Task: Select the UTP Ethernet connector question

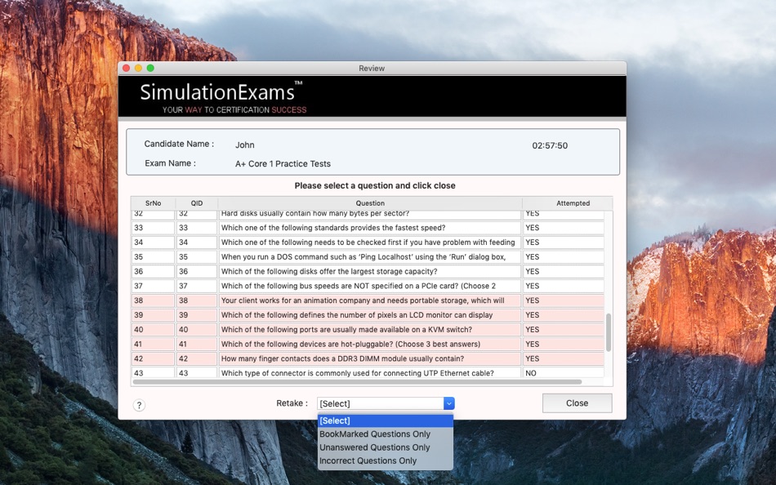Action: pos(370,372)
